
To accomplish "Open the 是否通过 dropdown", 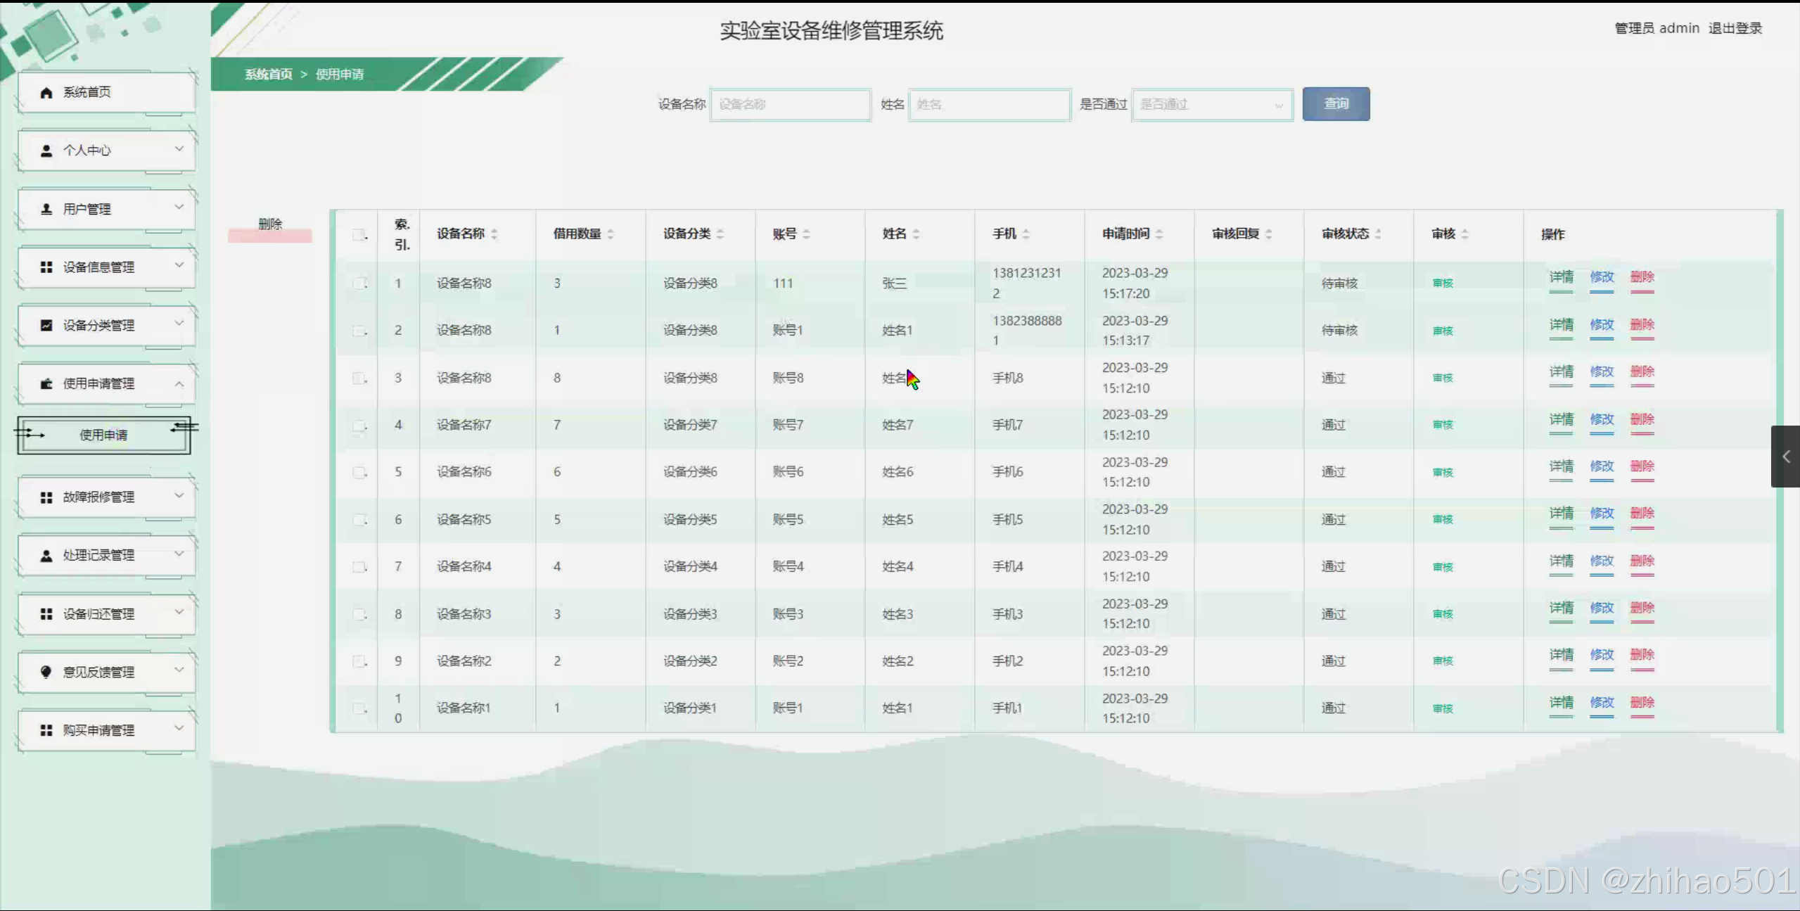I will tap(1212, 105).
